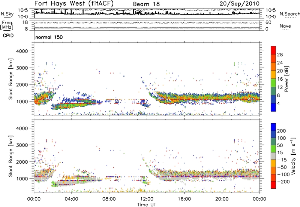Click the '04:00' time axis label
The image size is (300, 207).
tap(72, 199)
